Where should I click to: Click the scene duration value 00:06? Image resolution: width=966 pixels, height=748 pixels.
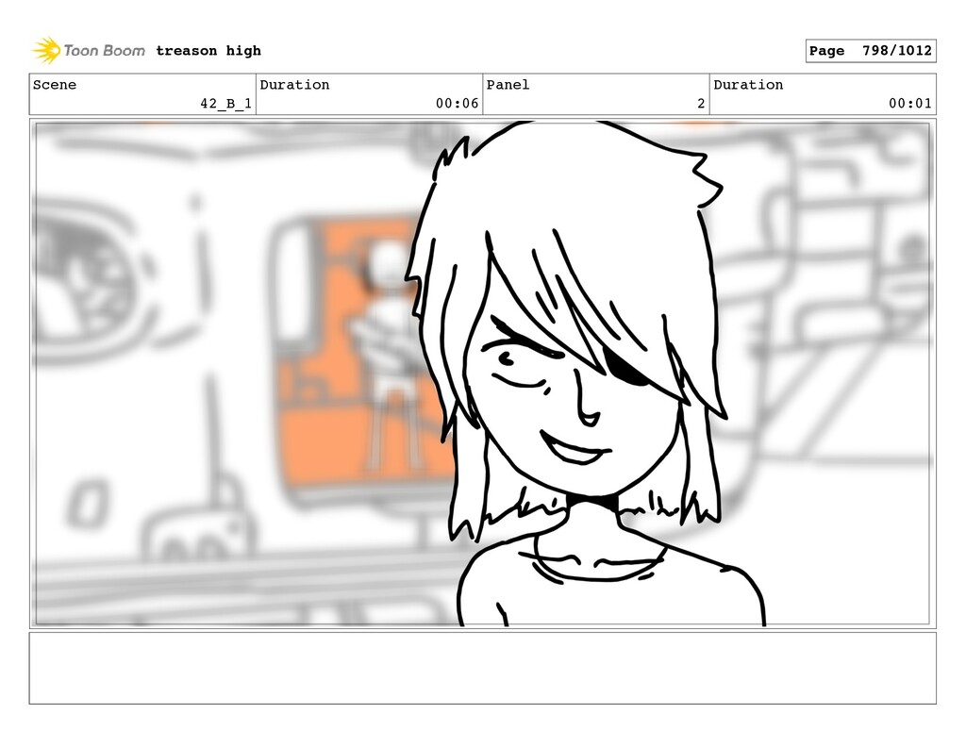[x=457, y=104]
